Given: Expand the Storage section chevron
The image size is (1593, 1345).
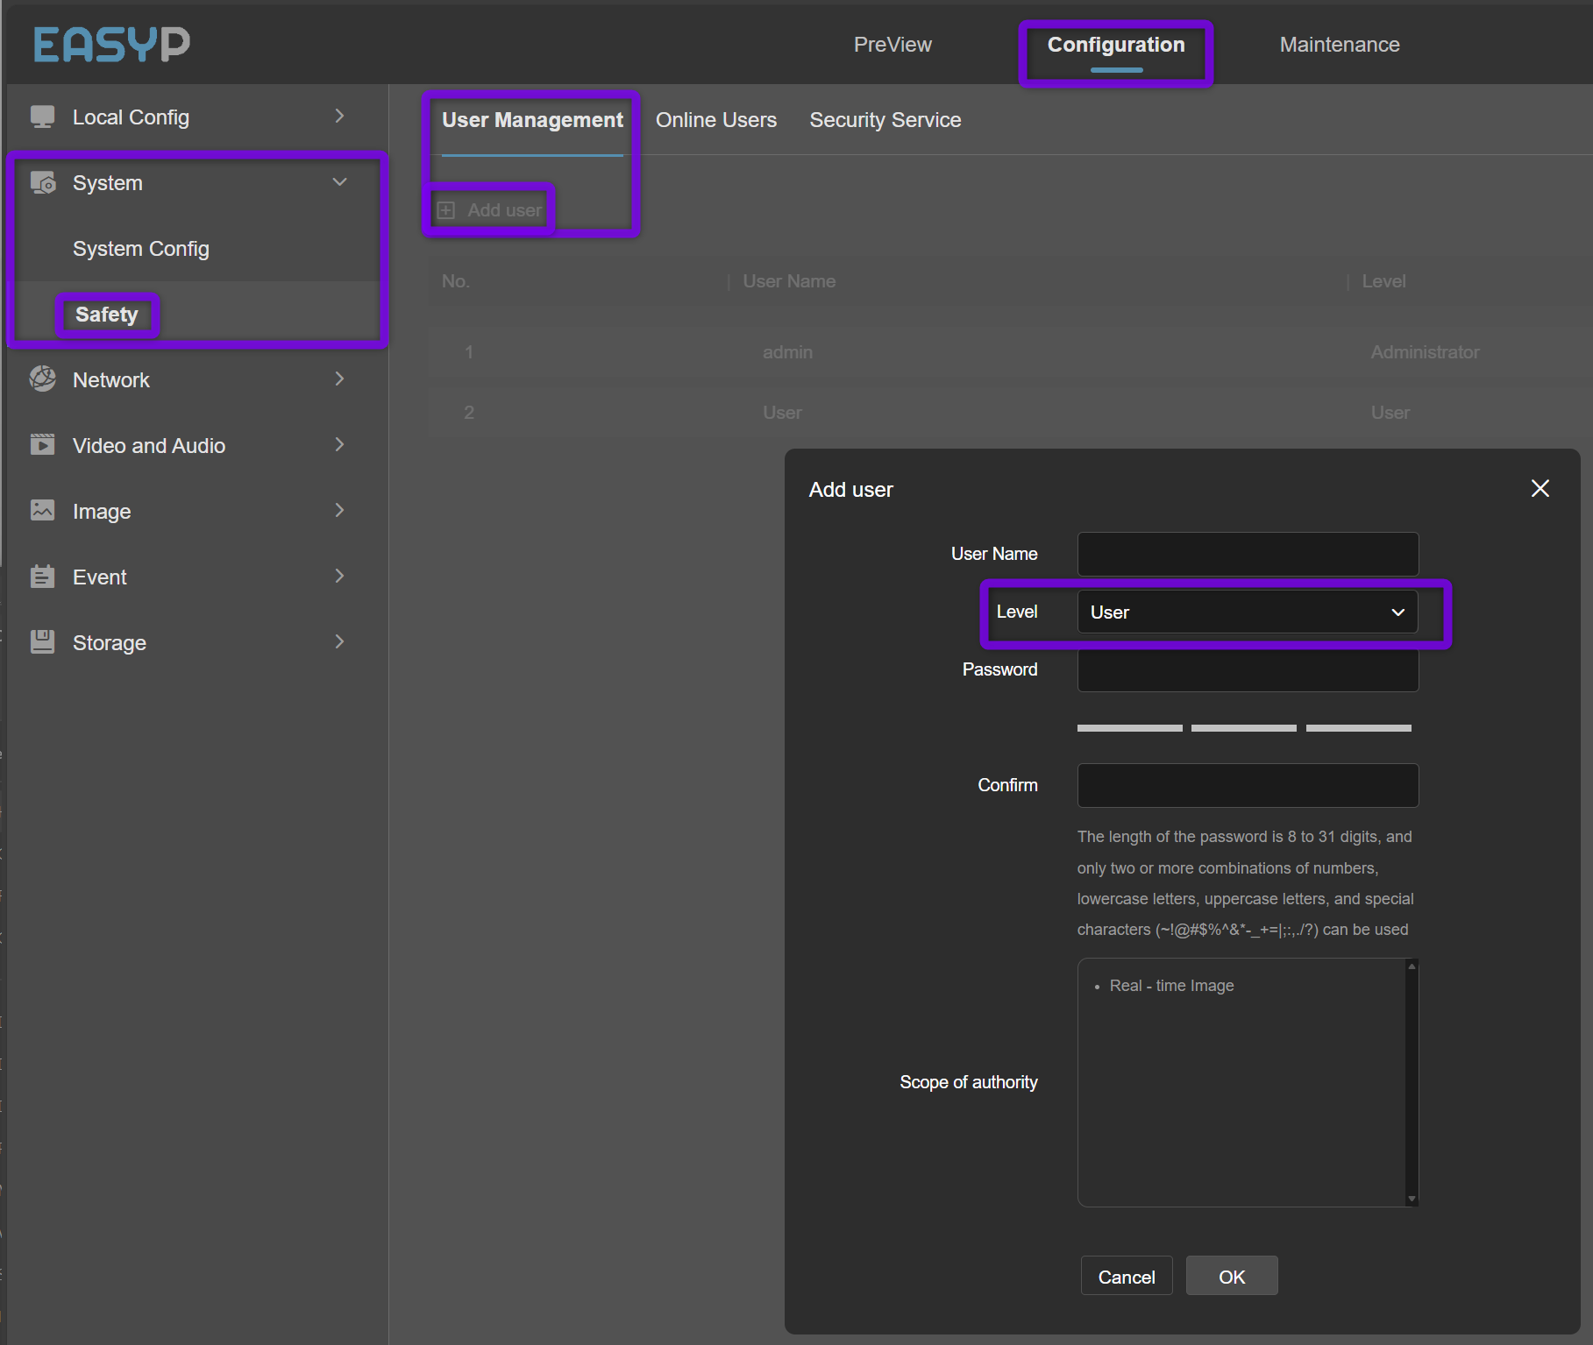Looking at the screenshot, I should click(339, 641).
